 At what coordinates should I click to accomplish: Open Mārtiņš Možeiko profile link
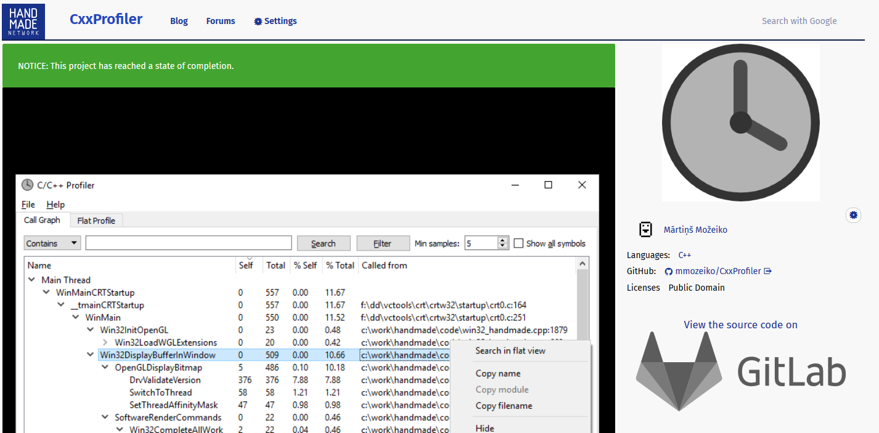pyautogui.click(x=695, y=230)
